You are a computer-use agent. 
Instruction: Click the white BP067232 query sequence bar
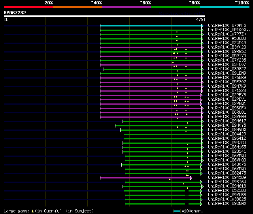104,16
